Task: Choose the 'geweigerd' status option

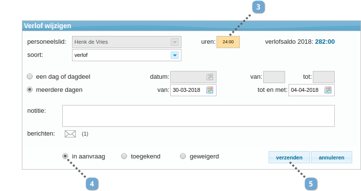Action: (x=183, y=156)
